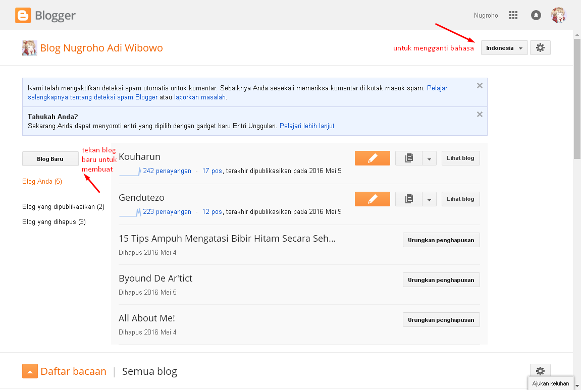This screenshot has width=581, height=390.
Task: Select Blog yang dipublikasikan in the sidebar
Action: tap(63, 207)
